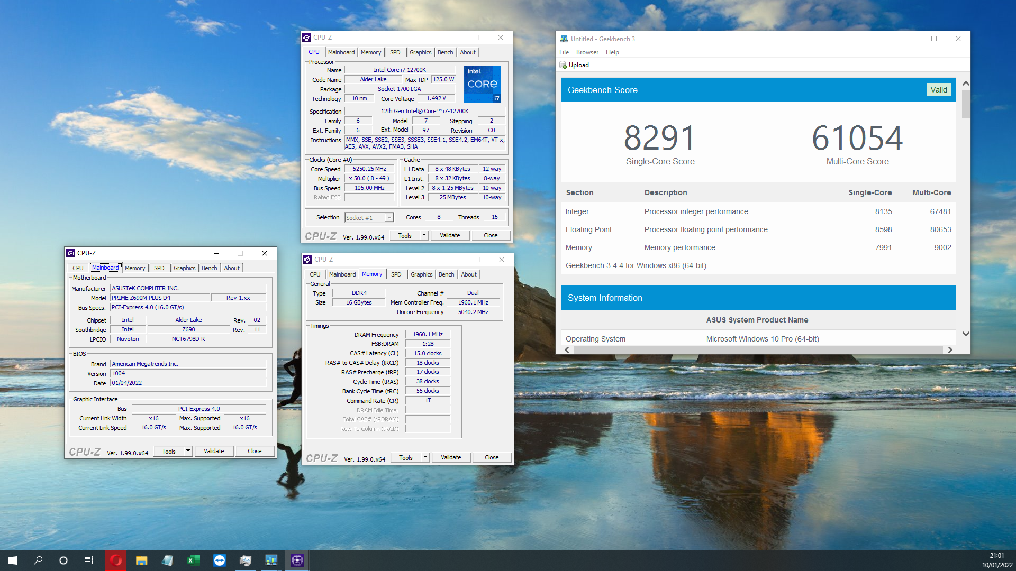Open Tools dropdown arrow in Memory window

(425, 457)
